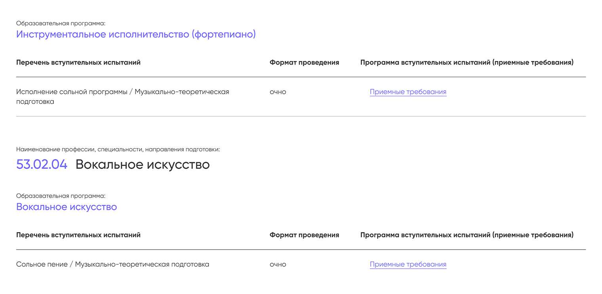Click очно in the Сольное пение row
The width and height of the screenshot is (602, 294).
(x=278, y=265)
